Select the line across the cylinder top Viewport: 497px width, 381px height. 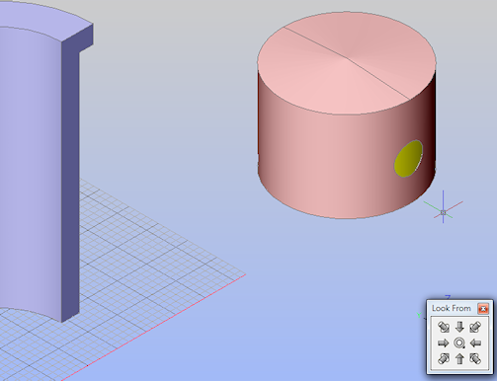click(347, 63)
